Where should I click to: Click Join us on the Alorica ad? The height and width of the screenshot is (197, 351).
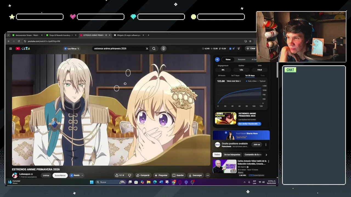pos(257,144)
